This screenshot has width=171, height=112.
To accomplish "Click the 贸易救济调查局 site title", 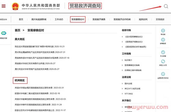I will coord(85,6).
